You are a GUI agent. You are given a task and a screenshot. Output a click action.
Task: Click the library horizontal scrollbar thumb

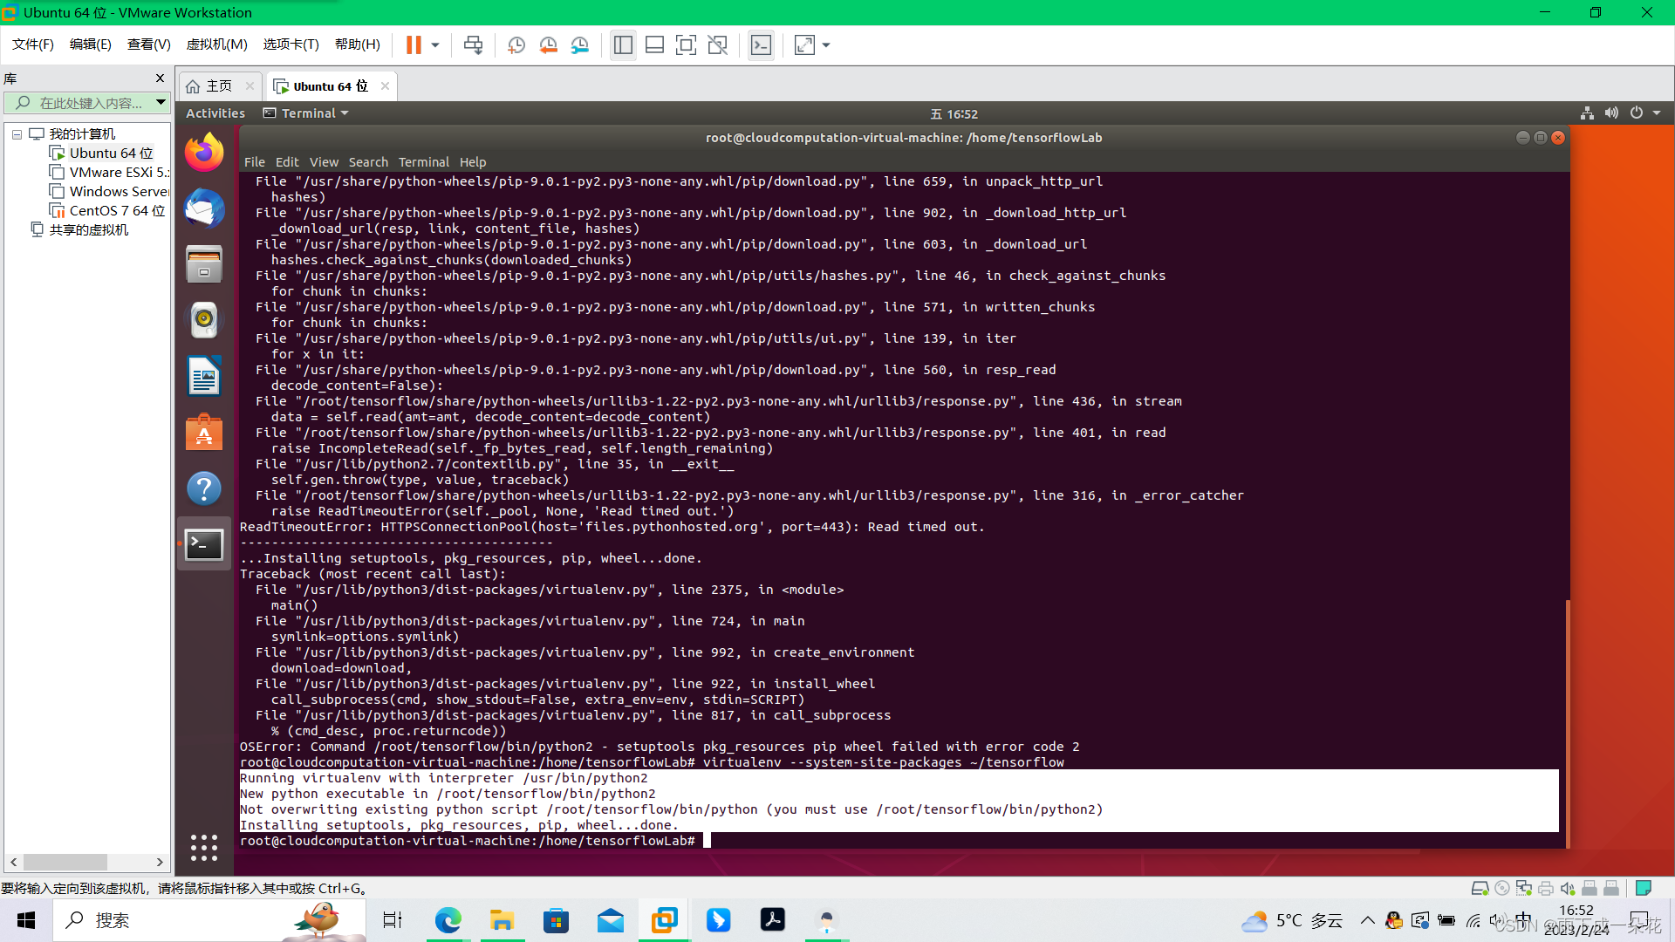pyautogui.click(x=65, y=862)
